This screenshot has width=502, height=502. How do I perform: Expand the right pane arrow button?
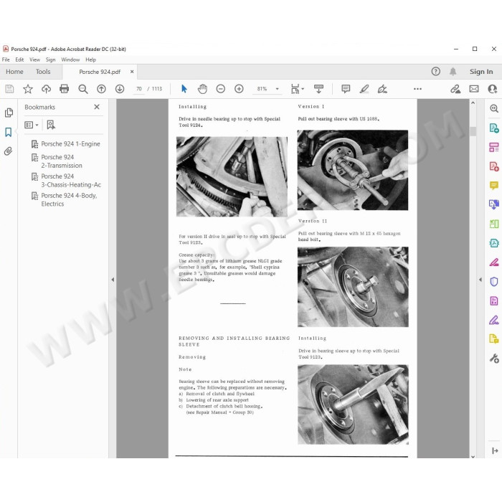pos(494,451)
